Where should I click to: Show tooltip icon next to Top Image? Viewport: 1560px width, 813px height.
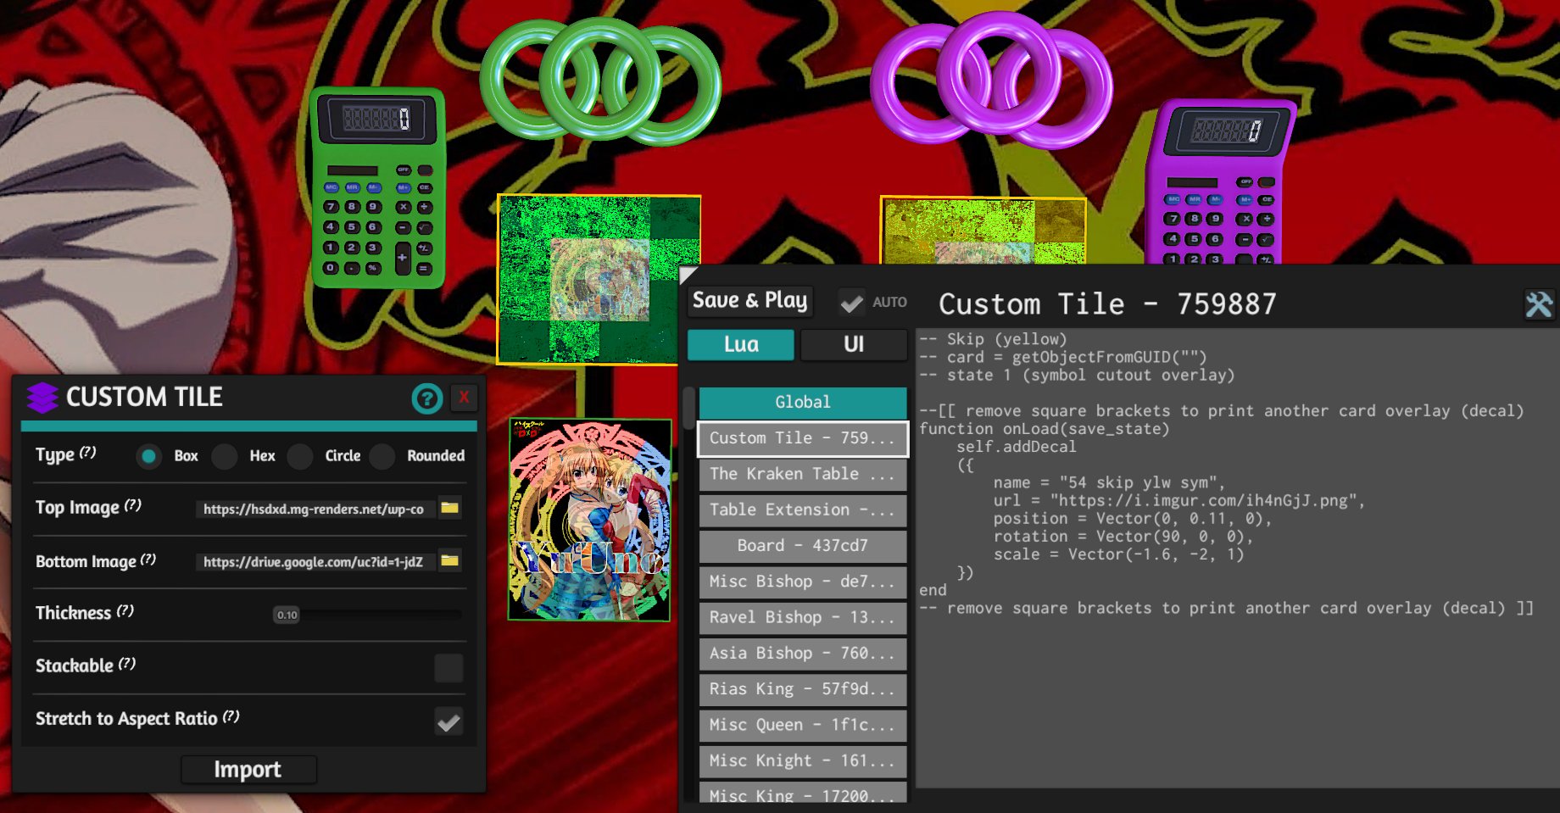pos(133,505)
